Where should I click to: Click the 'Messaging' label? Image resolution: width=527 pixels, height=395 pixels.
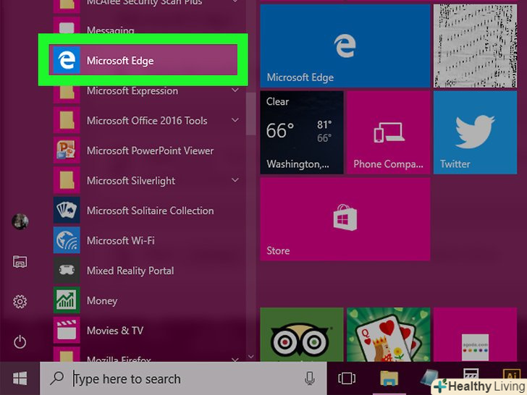[110, 30]
